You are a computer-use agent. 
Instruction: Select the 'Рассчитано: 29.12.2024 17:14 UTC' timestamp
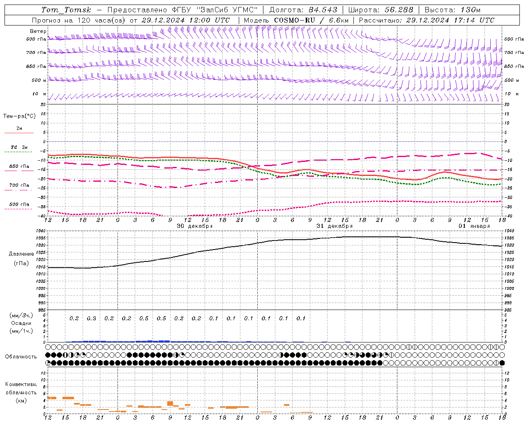(x=427, y=20)
